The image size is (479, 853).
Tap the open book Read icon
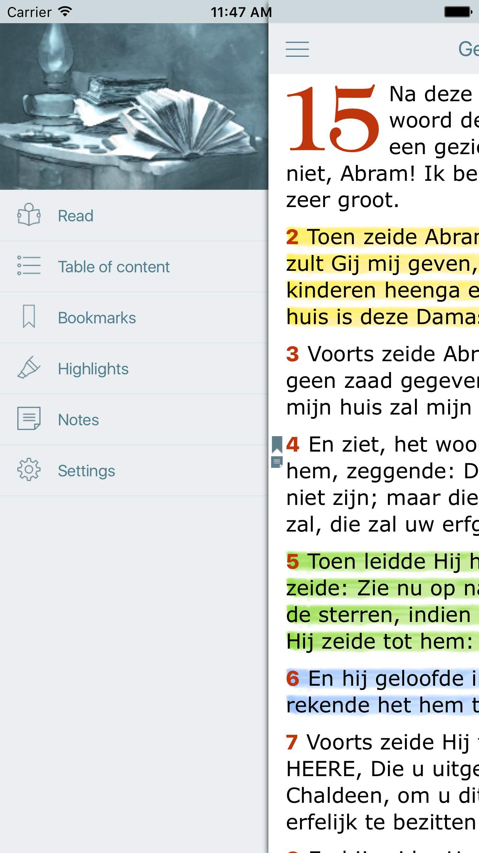click(29, 215)
